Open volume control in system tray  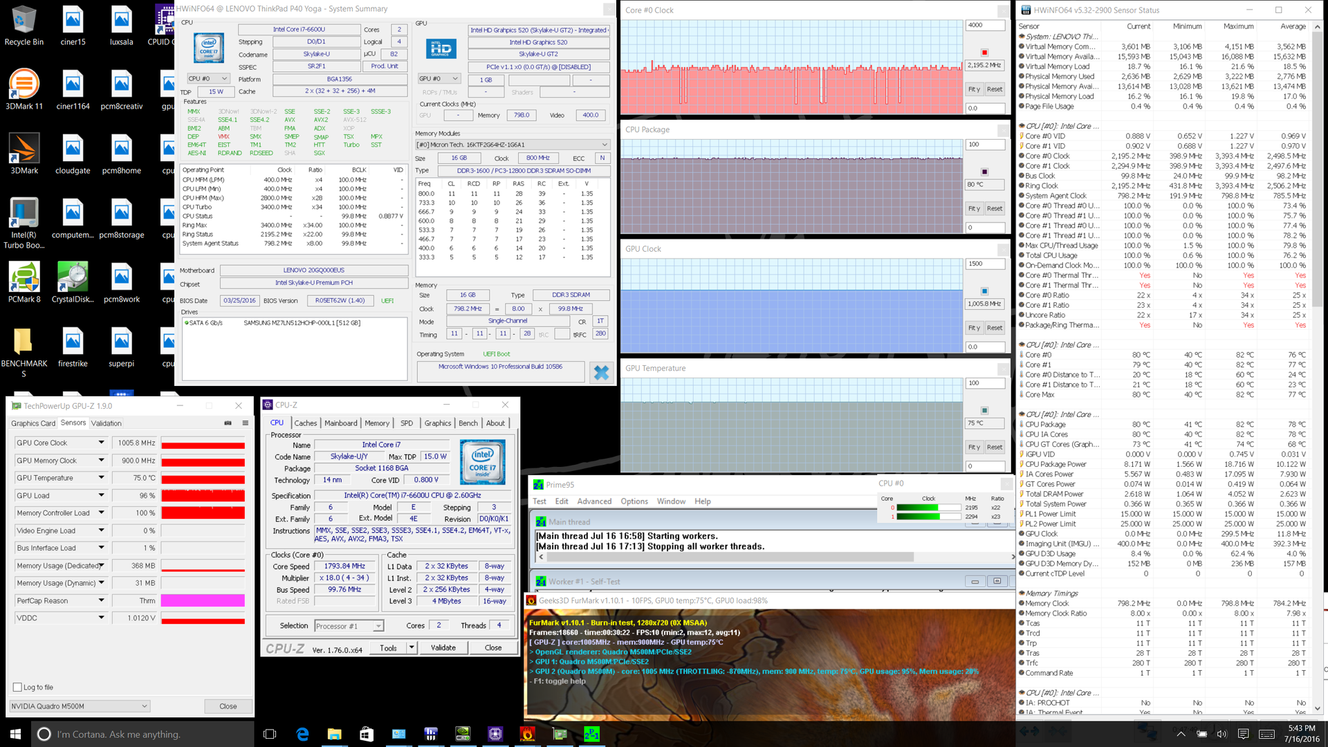[1221, 734]
